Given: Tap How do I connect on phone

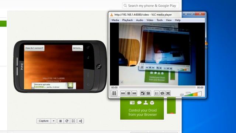Looking at the screenshot, I should pos(34,48).
